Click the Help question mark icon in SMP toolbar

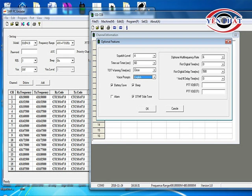pos(39,24)
